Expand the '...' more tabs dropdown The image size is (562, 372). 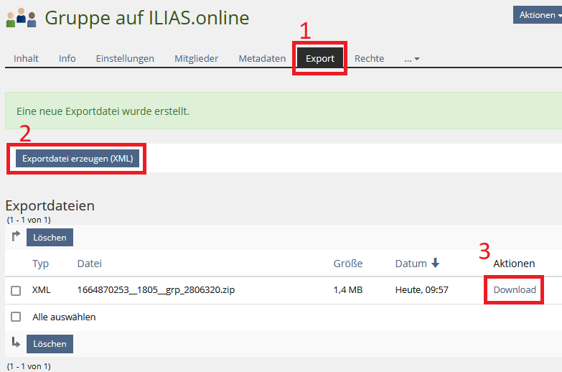pos(411,59)
